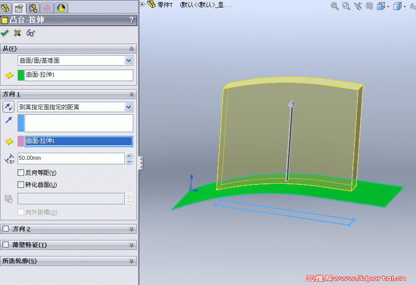416x285 pixels.
Task: Click the D1 offset distance icon
Action: tap(10, 159)
